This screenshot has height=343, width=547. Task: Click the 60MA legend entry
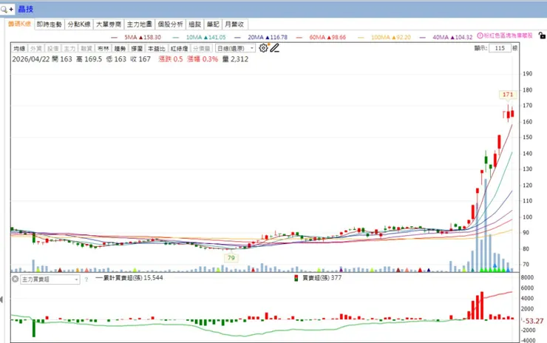(x=321, y=37)
